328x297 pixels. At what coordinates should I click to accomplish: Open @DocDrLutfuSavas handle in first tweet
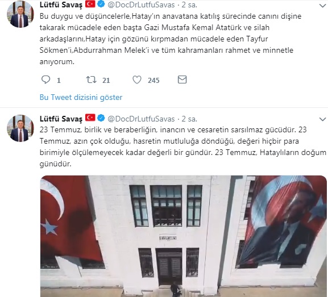(141, 5)
